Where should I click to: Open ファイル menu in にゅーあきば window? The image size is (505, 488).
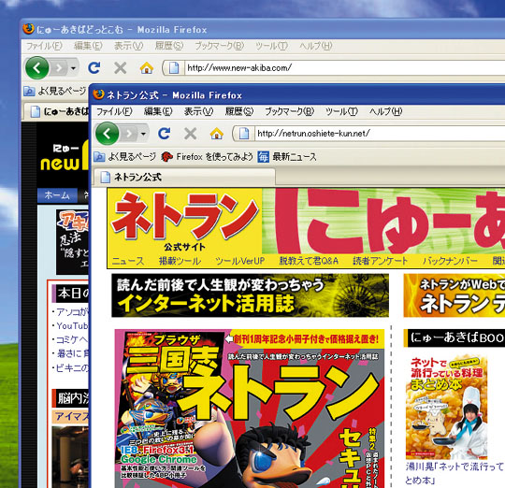[44, 46]
